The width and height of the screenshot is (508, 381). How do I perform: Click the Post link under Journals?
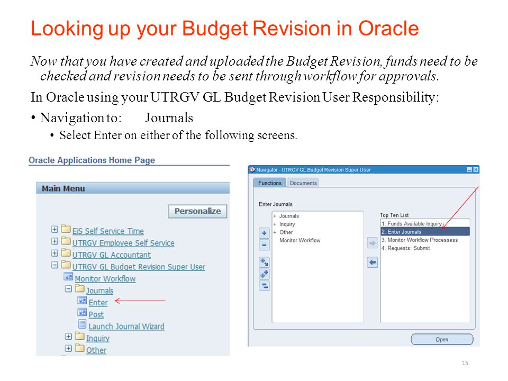click(x=96, y=314)
